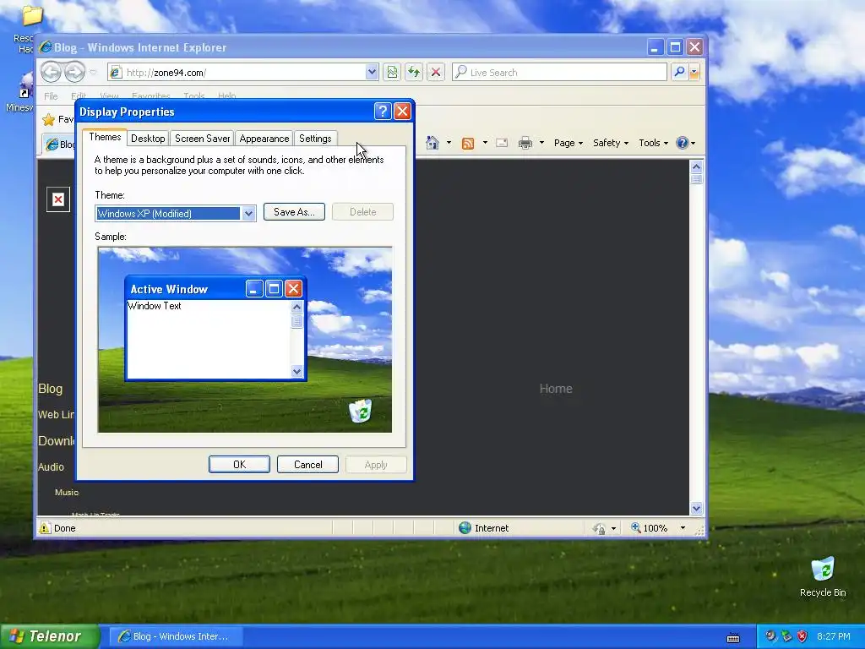Screen dimensions: 865x649
Task: Click the Save As... button
Action: click(294, 212)
